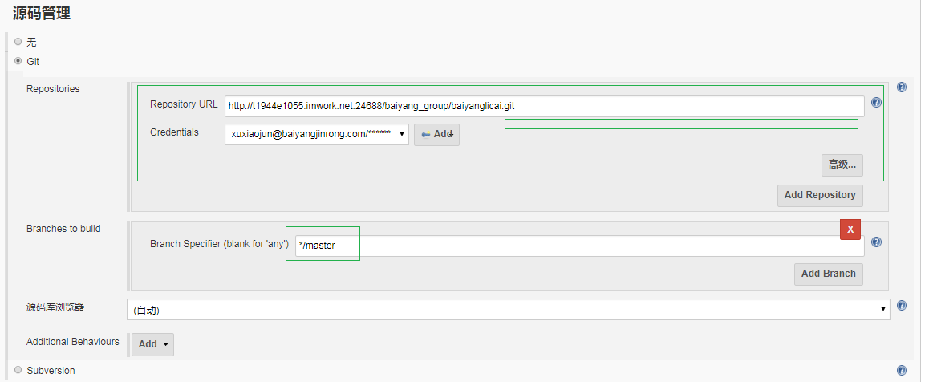Click the 源码管理 heading
This screenshot has height=382, width=925.
click(x=42, y=14)
